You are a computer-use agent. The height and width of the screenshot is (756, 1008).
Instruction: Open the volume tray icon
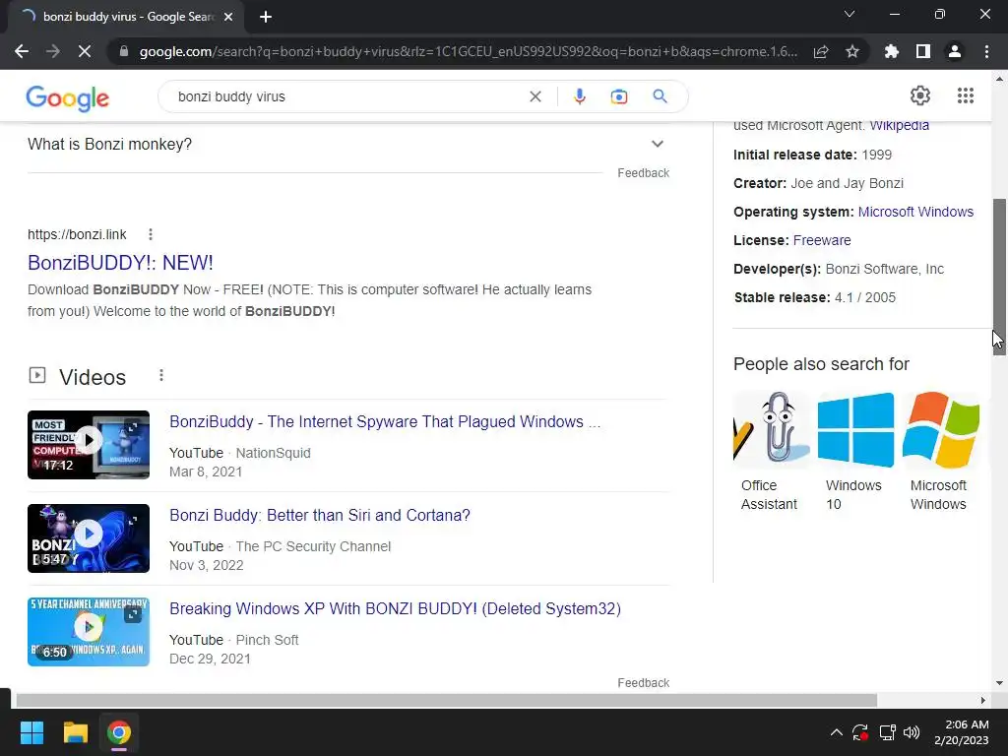[912, 732]
